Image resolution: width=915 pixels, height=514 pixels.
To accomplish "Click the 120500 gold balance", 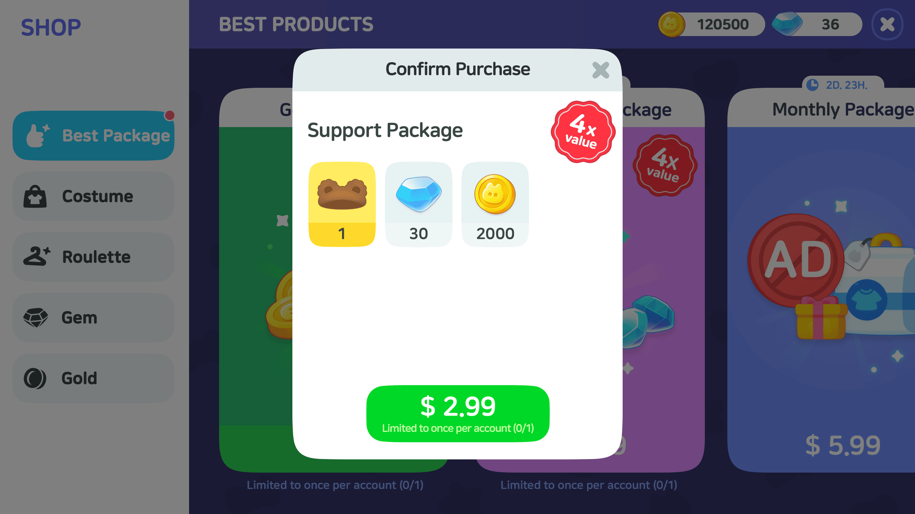I will tap(723, 24).
